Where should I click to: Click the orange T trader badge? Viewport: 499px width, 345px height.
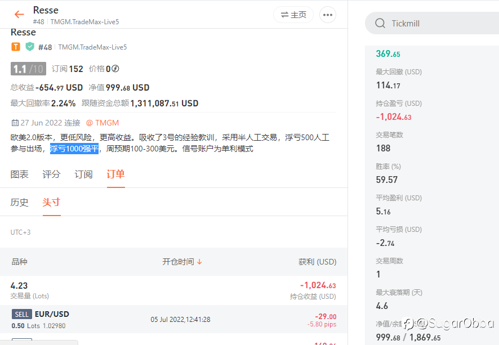tap(16, 47)
